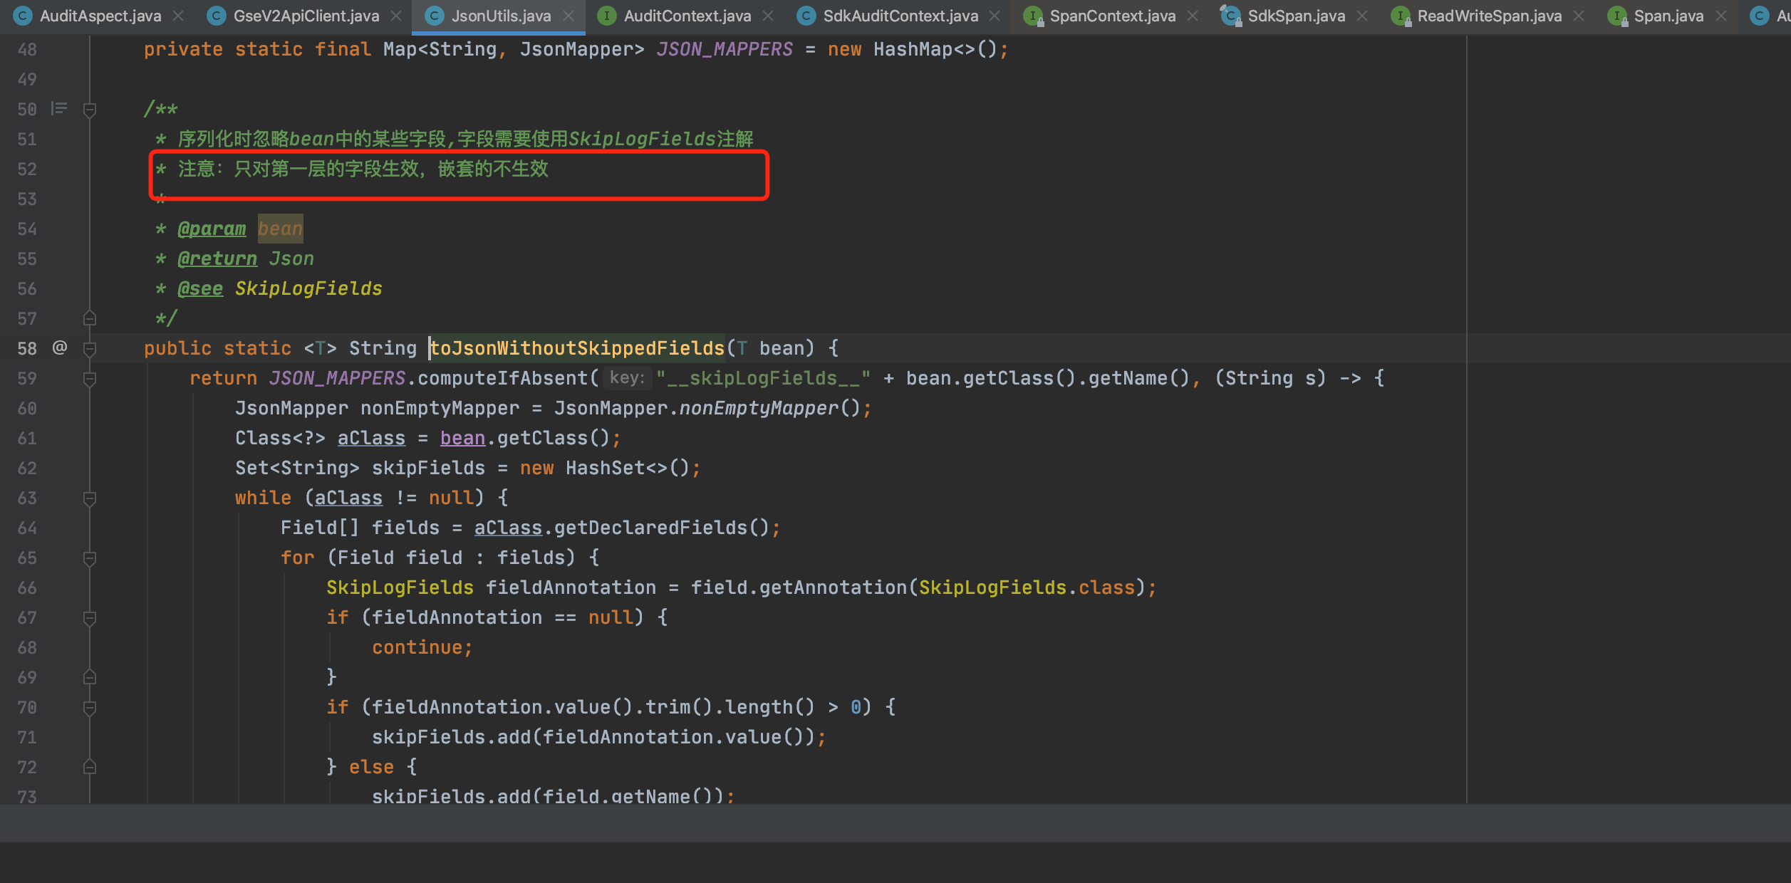The width and height of the screenshot is (1791, 883).
Task: Click the comment adjustment icon next to line 50
Action: 58,108
